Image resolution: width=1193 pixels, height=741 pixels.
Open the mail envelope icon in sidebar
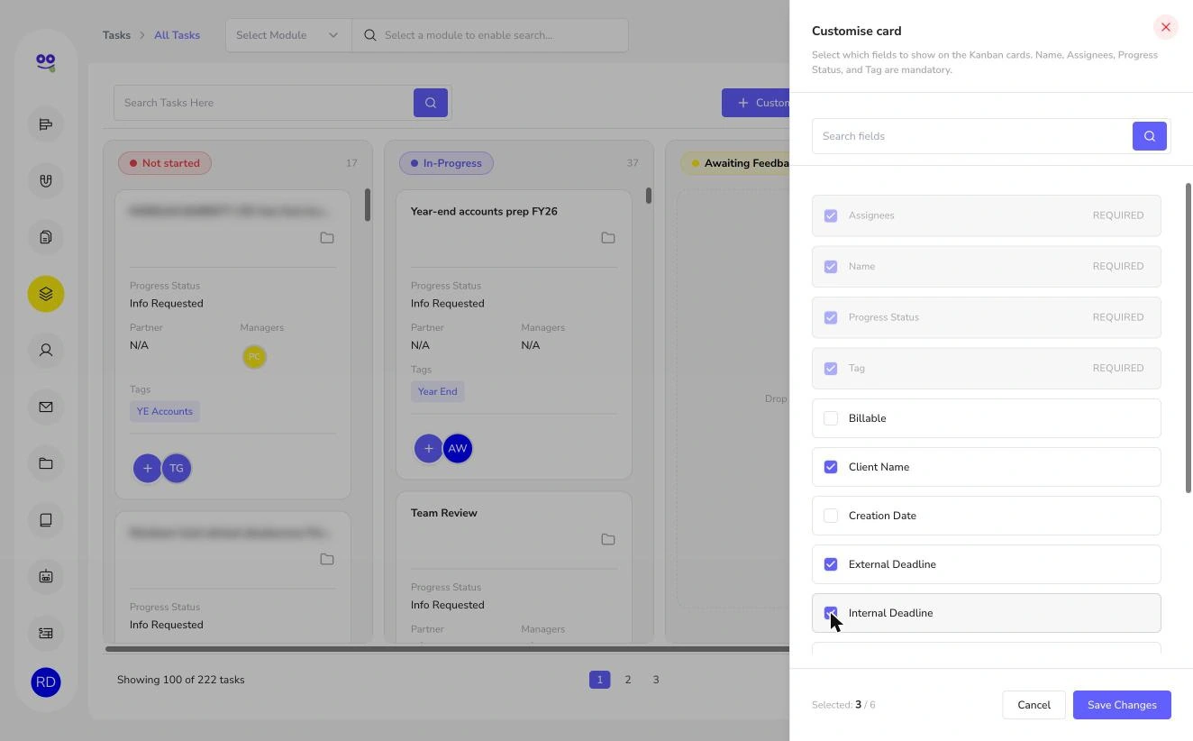46,407
